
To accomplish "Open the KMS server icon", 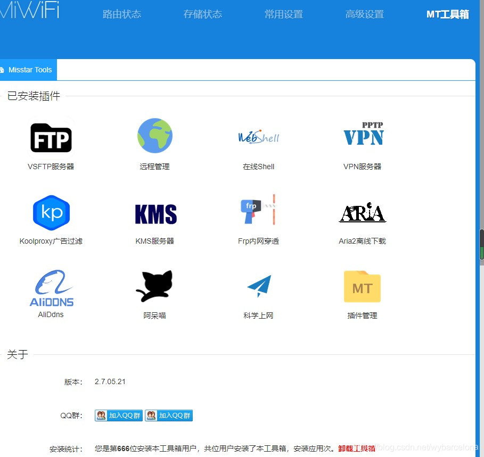I will click(156, 214).
